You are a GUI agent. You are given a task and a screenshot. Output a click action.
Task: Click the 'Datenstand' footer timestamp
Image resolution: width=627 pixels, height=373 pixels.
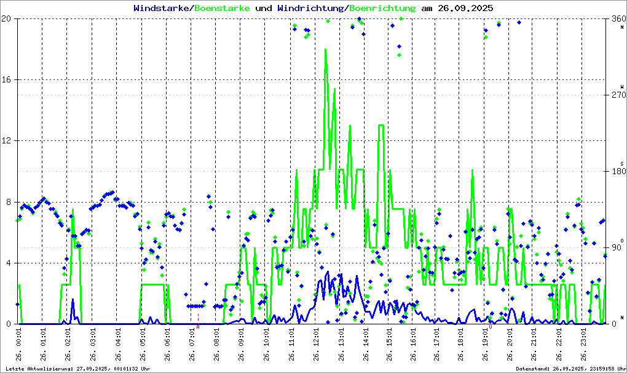(x=570, y=369)
